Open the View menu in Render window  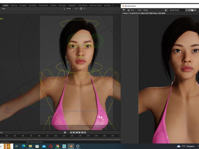pos(139,10)
